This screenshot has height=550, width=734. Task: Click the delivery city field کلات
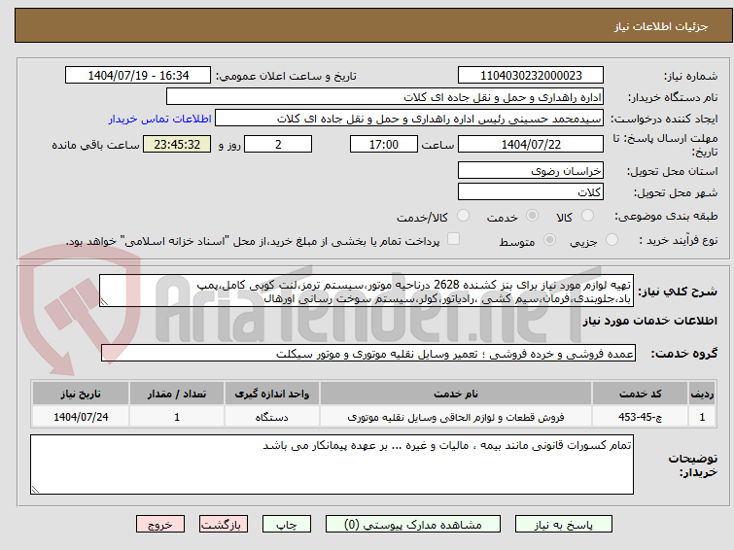531,191
